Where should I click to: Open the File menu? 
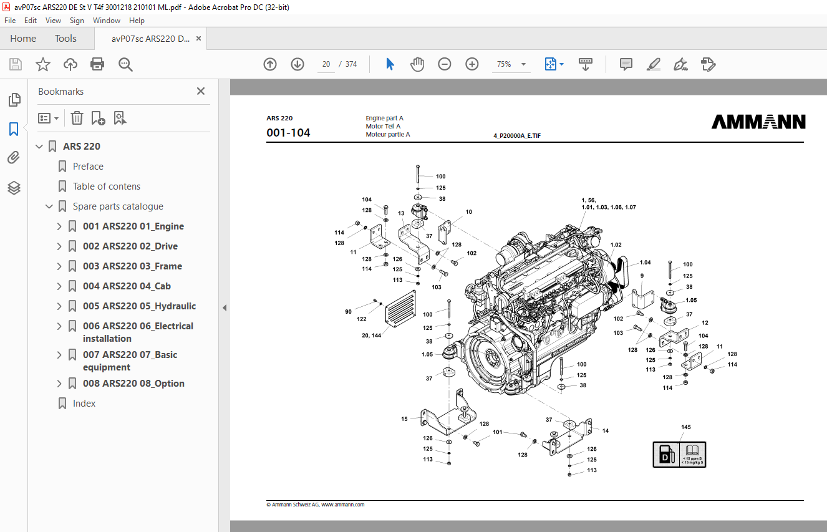(10, 21)
